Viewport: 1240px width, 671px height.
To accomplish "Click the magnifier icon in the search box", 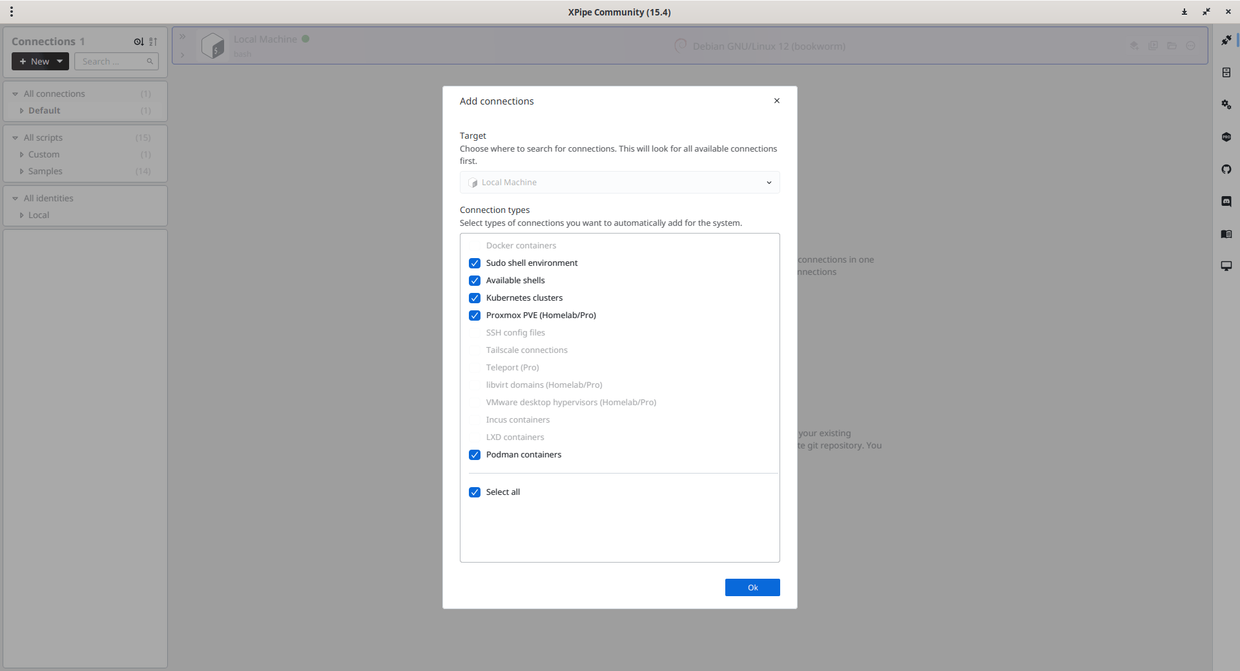I will pyautogui.click(x=150, y=61).
